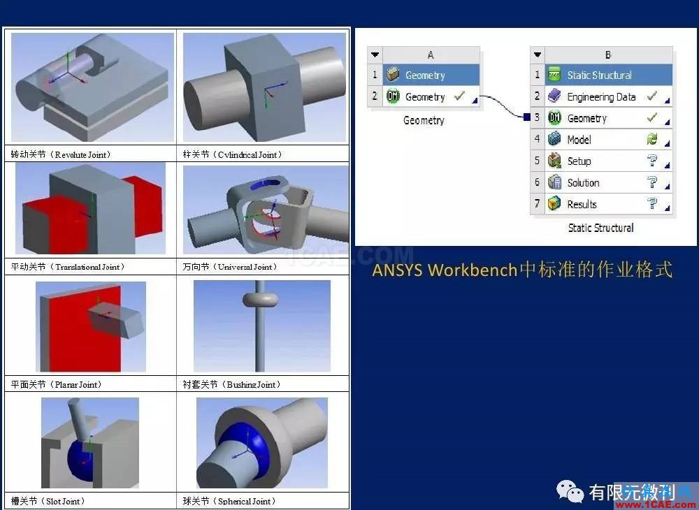Click the "Universal Joint" caption text
This screenshot has width=699, height=510.
(245, 267)
